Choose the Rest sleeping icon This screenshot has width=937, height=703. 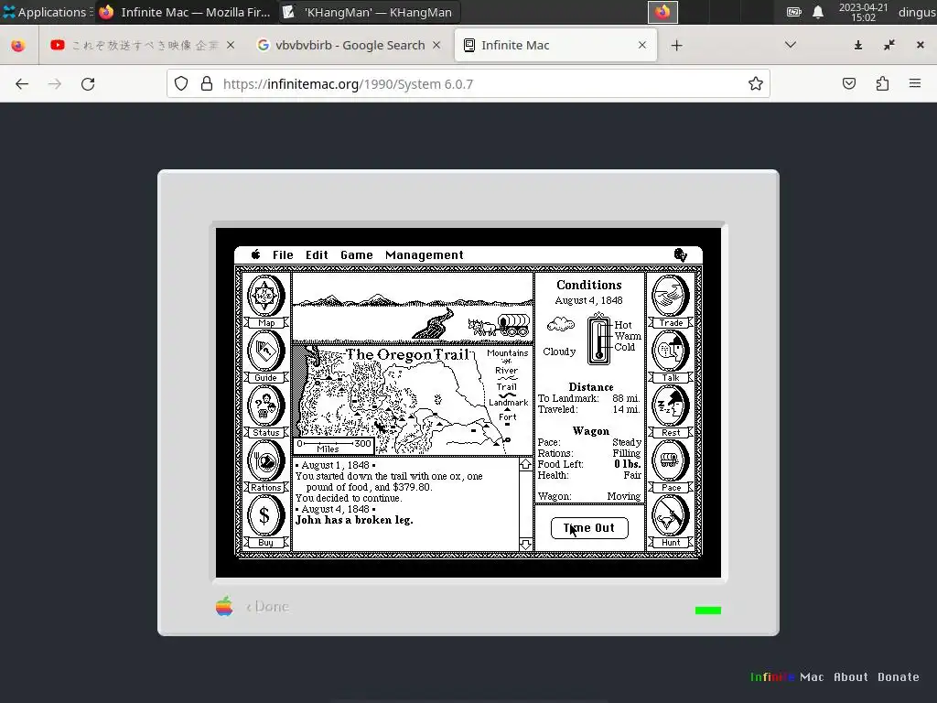pyautogui.click(x=671, y=411)
